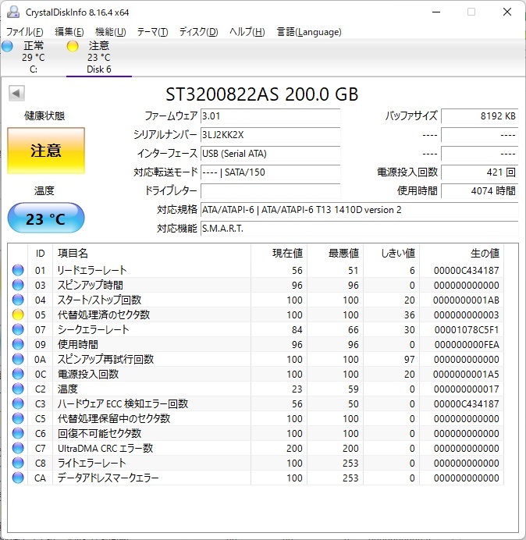Click status icon of 04 スタート/ストップ回数 row

[x=18, y=300]
